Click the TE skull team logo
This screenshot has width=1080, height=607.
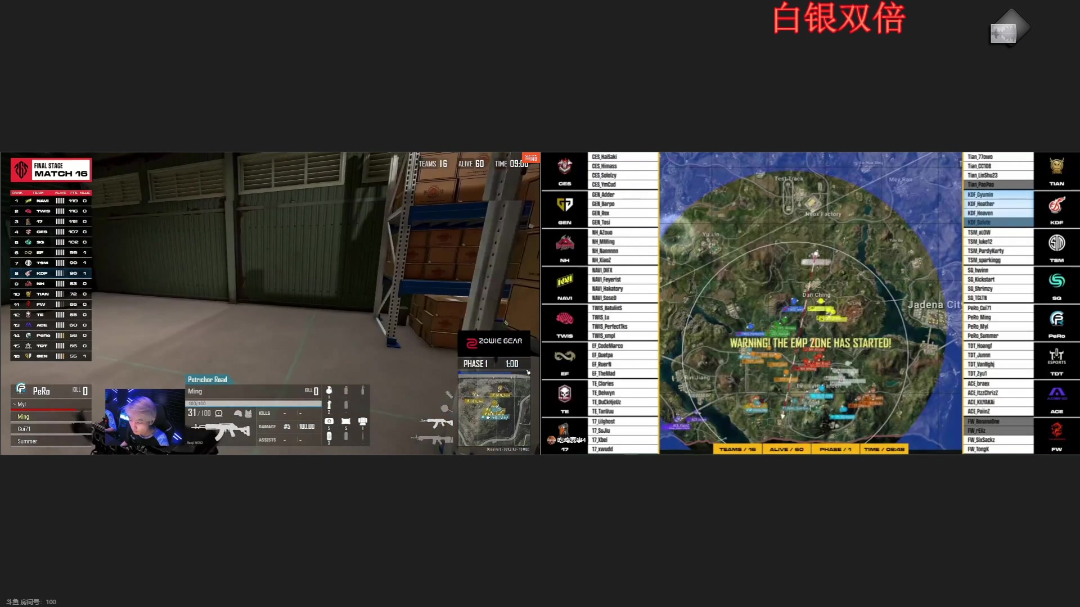(x=565, y=394)
